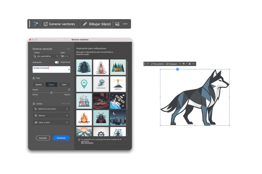
Task: Select the campfire thumbnail
Action: pyautogui.click(x=84, y=118)
